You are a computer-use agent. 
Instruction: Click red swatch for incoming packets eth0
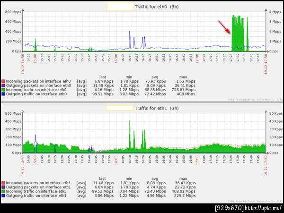coord(3,81)
